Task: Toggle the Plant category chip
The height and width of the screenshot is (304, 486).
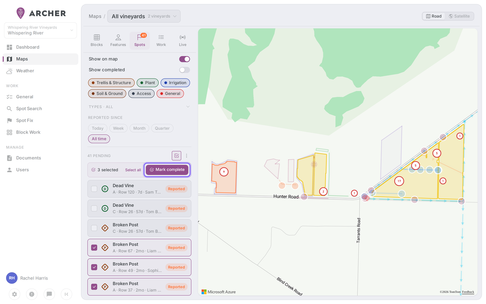Action: coord(147,83)
